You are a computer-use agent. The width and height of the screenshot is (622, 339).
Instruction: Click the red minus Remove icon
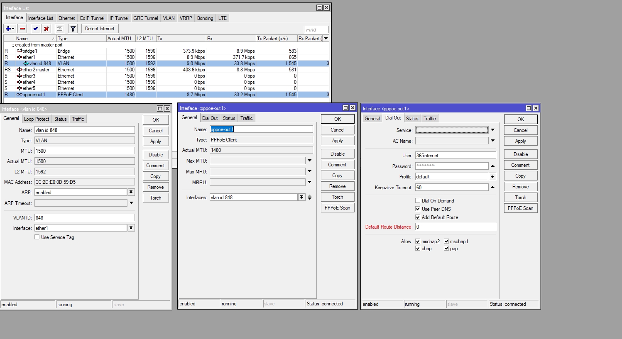tap(22, 29)
